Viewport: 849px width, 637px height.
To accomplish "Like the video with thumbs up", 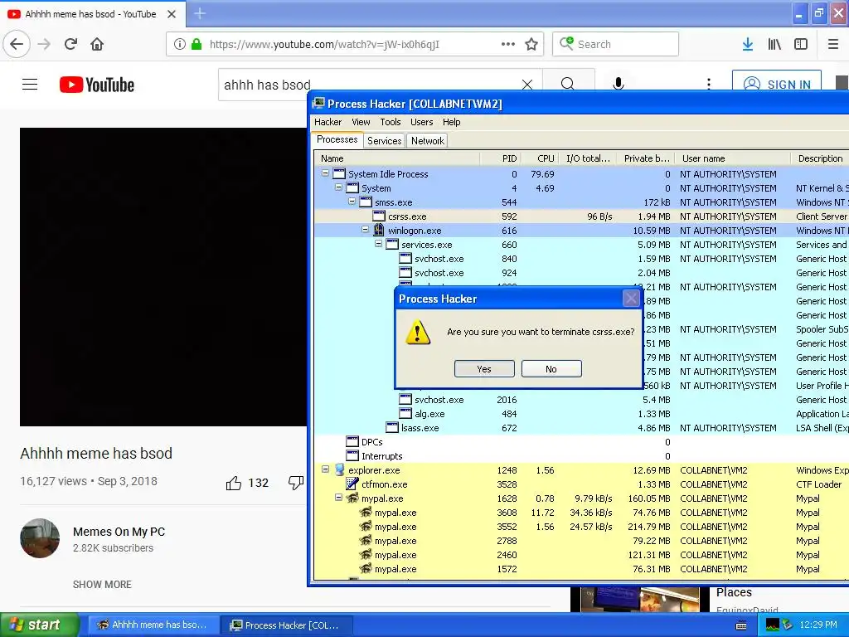I will click(x=233, y=483).
